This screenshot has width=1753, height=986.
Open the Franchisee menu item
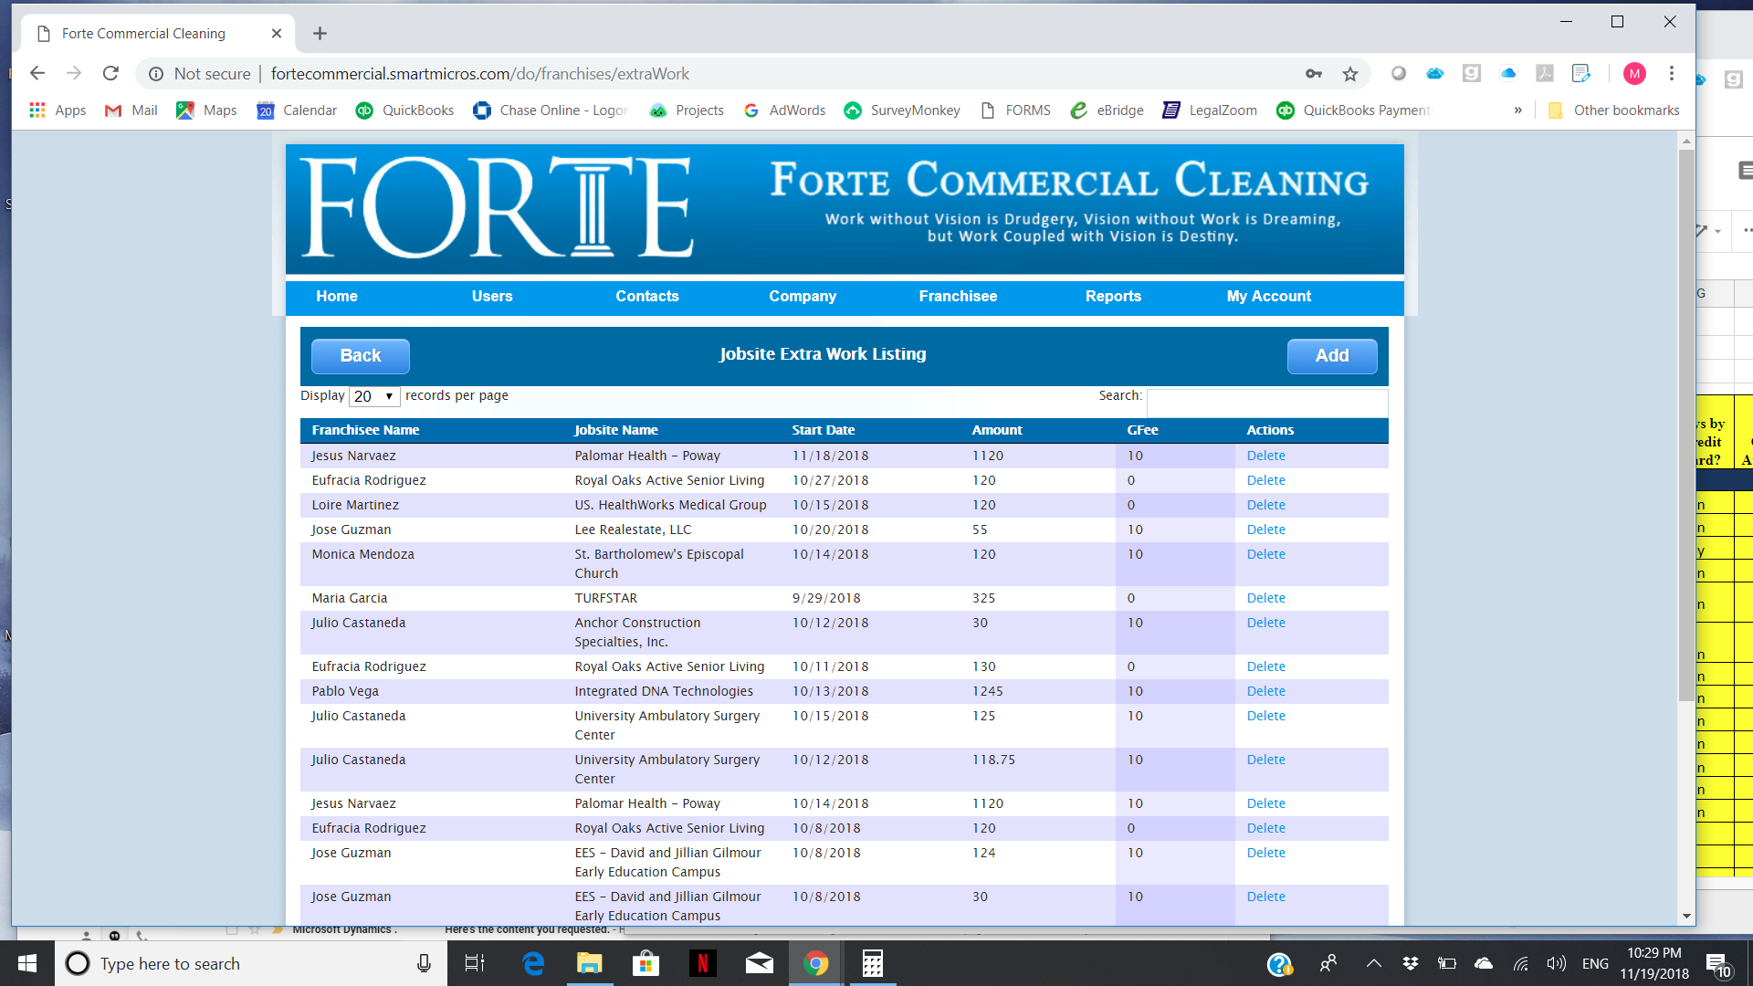[x=958, y=297]
